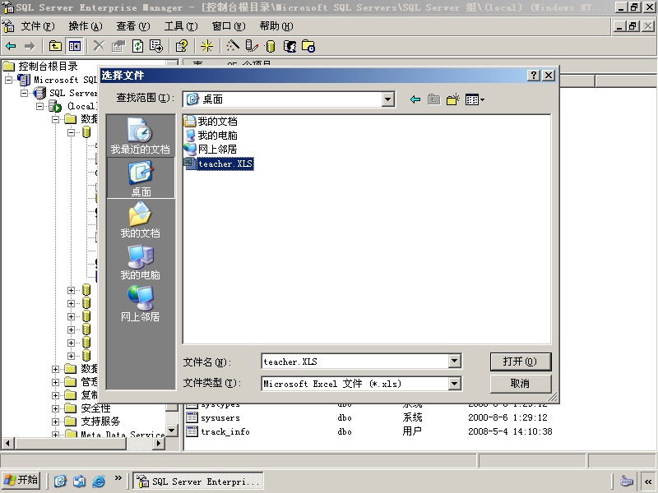Click Internet Explorer quick launch icon
Viewport: 658px width, 493px height.
98,481
